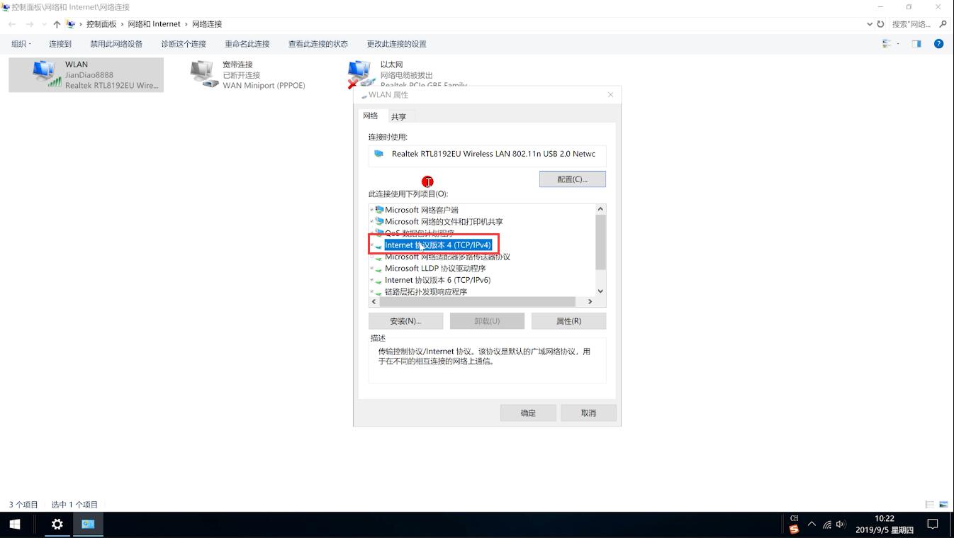Click 查看此连接的状态 toolbar command
Screen dimensions: 954x538
318,44
